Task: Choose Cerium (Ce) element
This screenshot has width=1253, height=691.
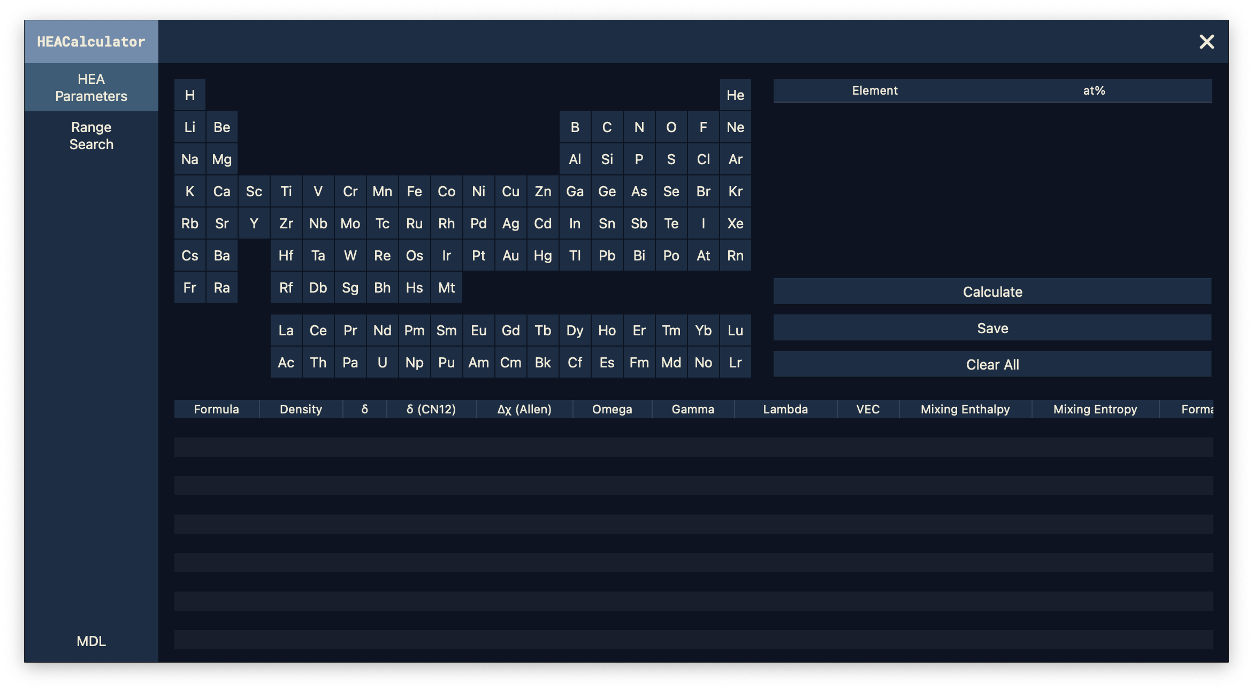Action: click(x=318, y=330)
